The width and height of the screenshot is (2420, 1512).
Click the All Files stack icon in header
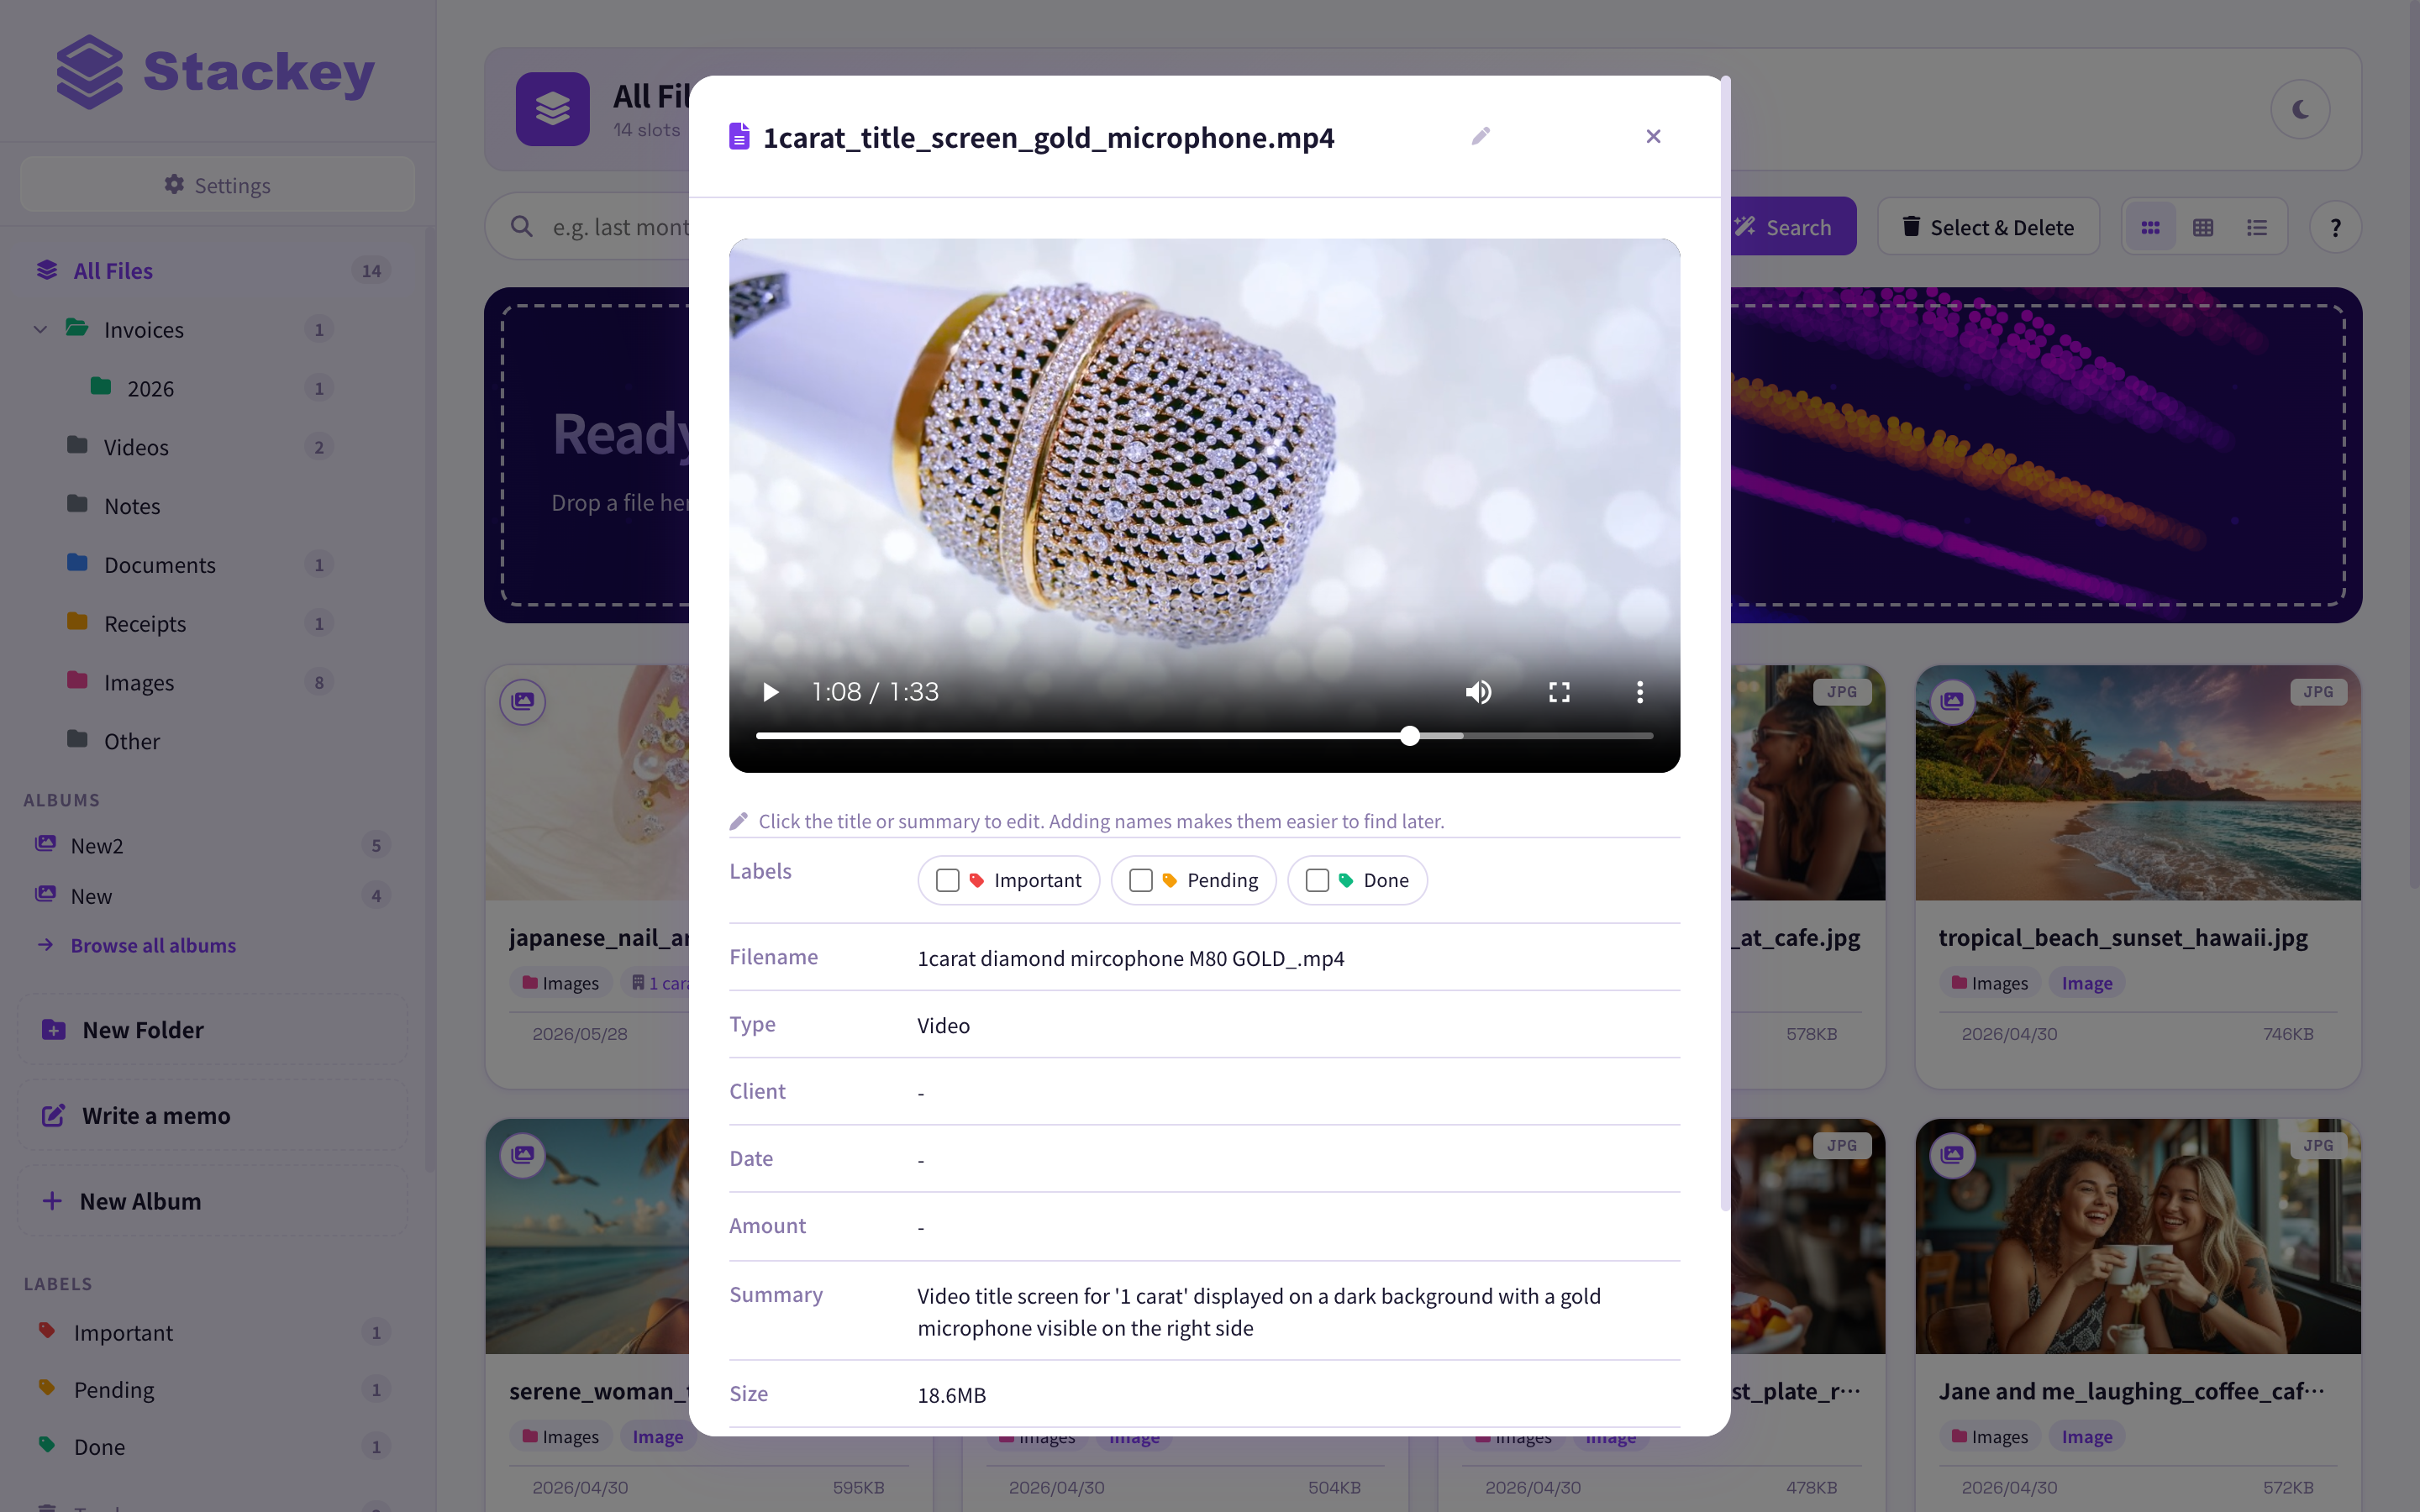click(x=553, y=109)
